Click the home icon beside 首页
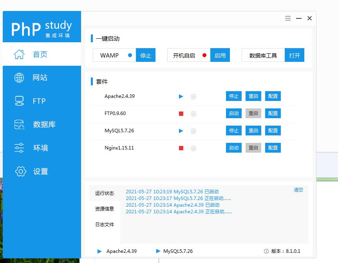The height and width of the screenshot is (263, 338). point(19,54)
